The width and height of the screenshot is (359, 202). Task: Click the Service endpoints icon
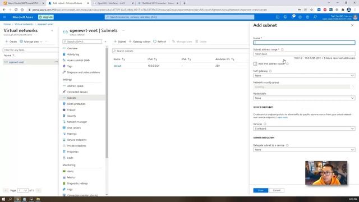pos(64,140)
